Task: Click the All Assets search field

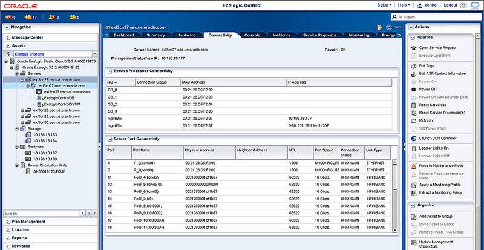Action: coord(435,18)
